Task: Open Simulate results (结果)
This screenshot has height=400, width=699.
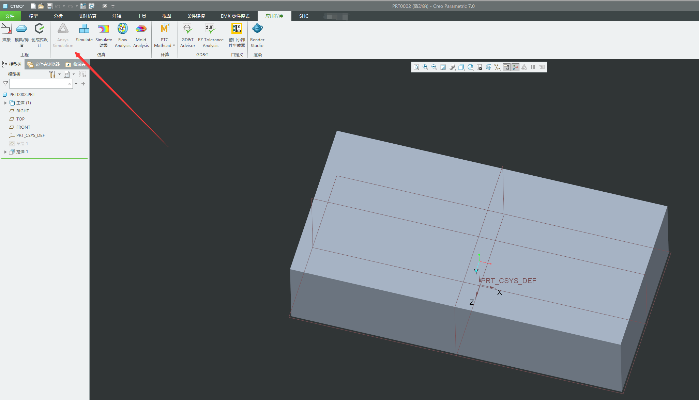Action: point(104,35)
